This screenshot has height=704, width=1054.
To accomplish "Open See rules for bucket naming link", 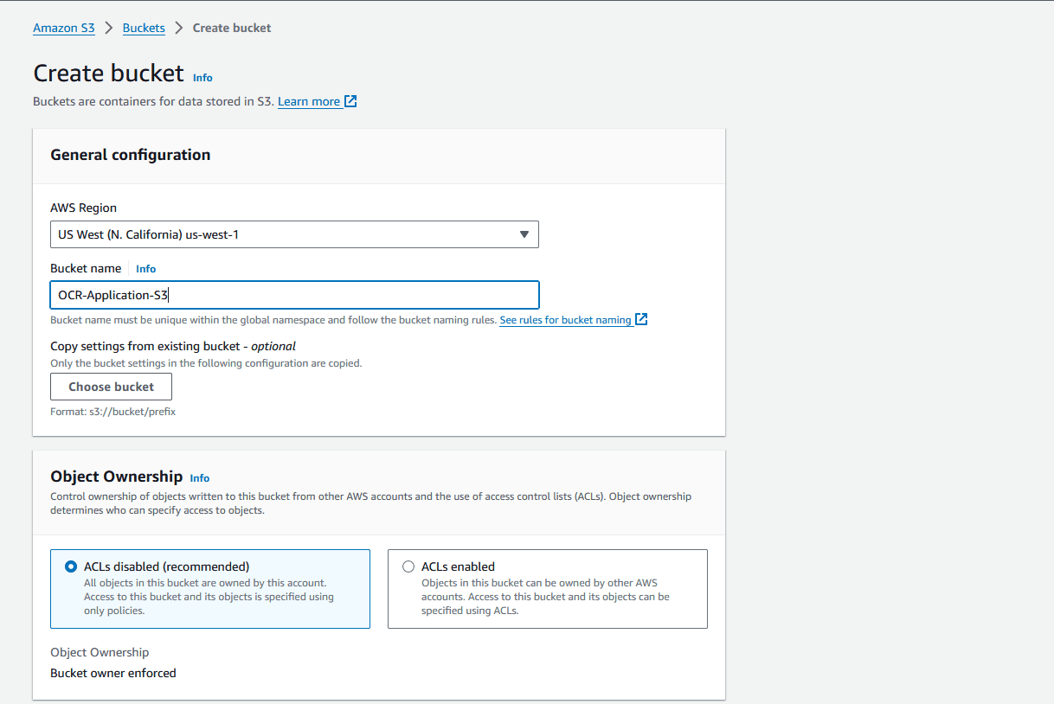I will 565,320.
